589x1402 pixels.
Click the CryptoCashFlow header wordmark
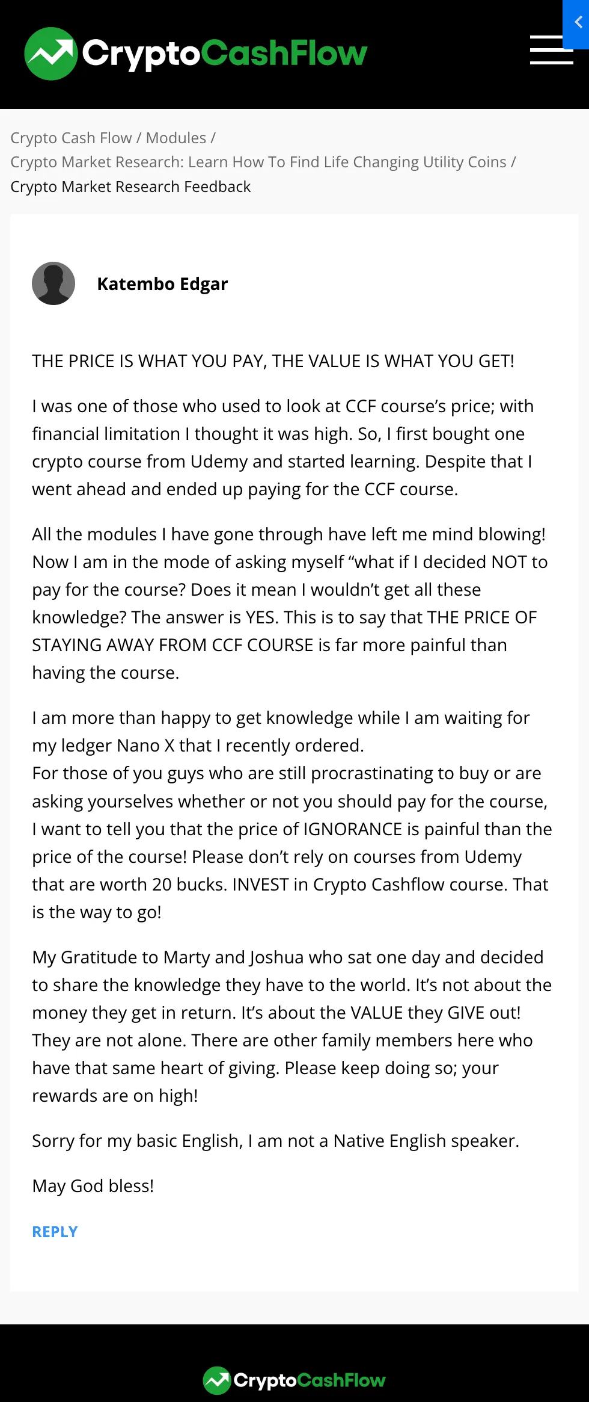pos(224,54)
